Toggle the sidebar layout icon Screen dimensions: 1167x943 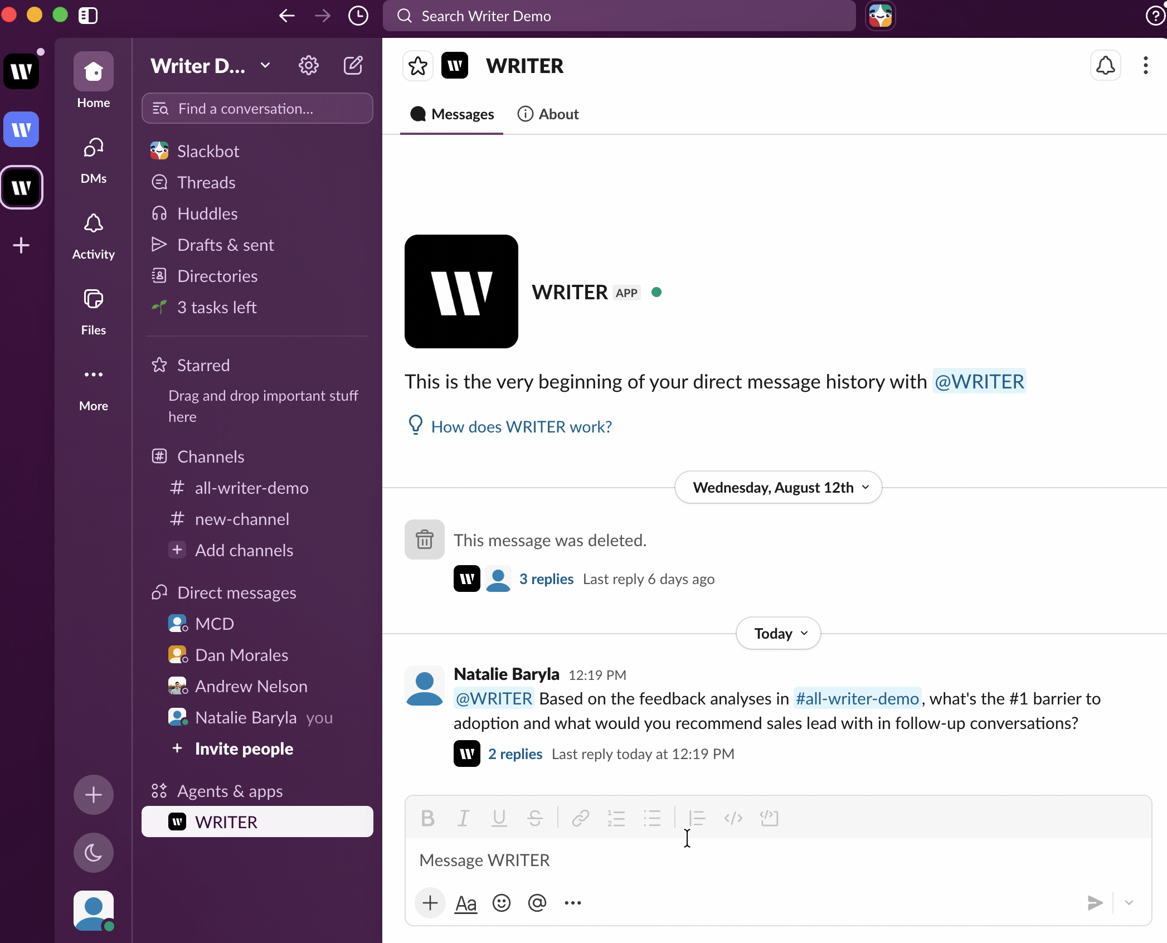(x=88, y=16)
